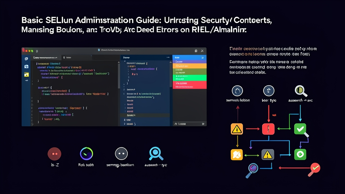This screenshot has width=345, height=194.
Task: Open the green-lens magnifier above the flowchart
Action: 301,91
